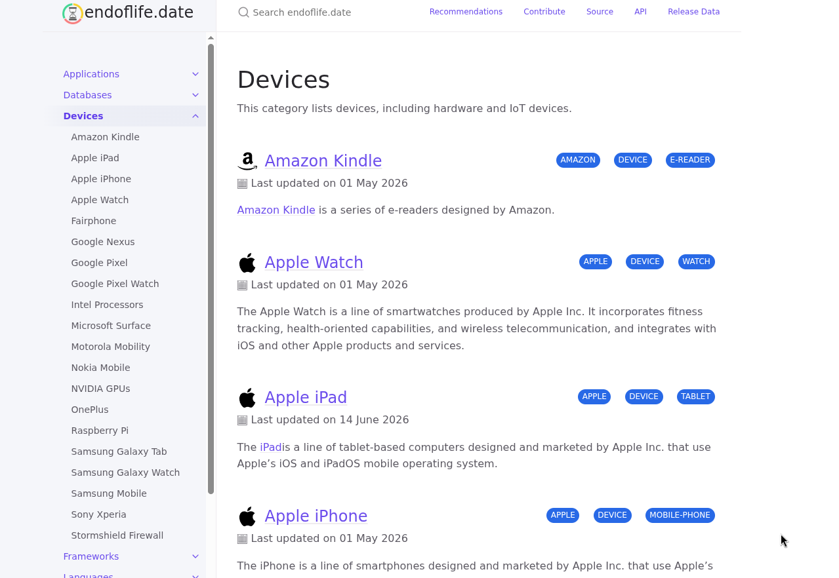Click the Apple logo beside Apple iPad heading
The width and height of the screenshot is (839, 578).
[247, 398]
